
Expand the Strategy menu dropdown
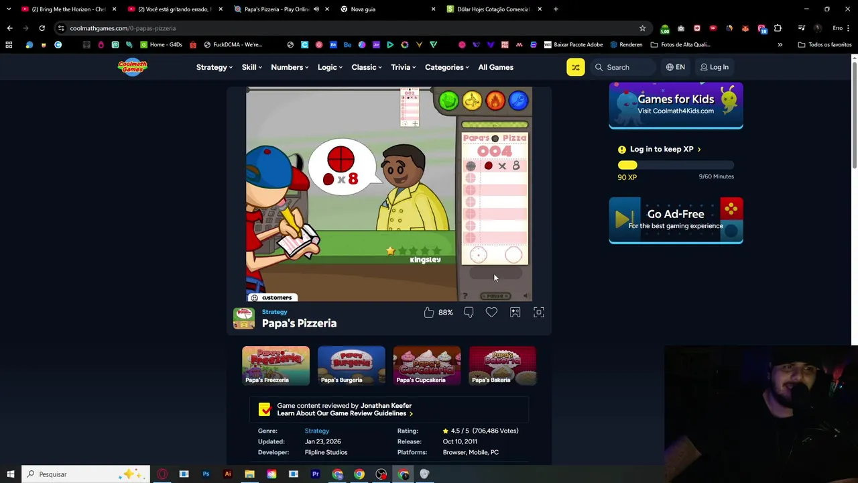tap(214, 67)
